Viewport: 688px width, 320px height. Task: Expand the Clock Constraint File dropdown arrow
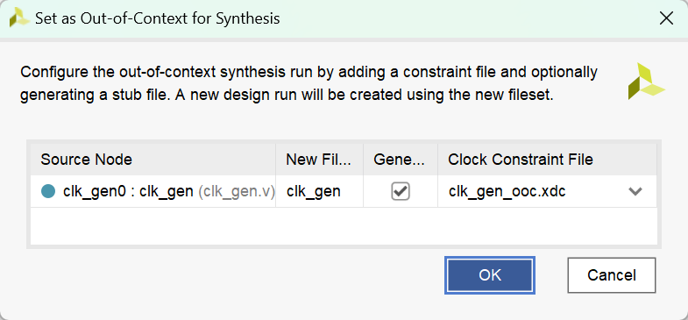(635, 191)
